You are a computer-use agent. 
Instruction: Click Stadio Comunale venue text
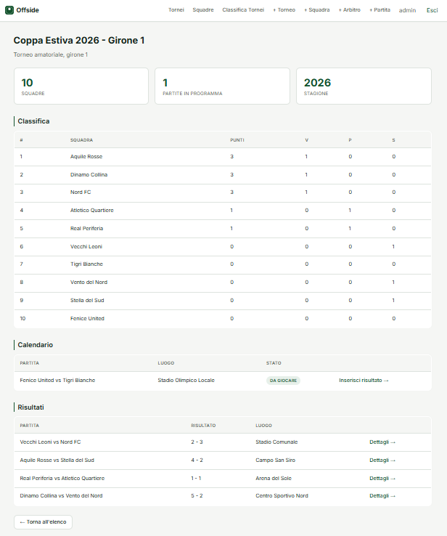click(276, 442)
